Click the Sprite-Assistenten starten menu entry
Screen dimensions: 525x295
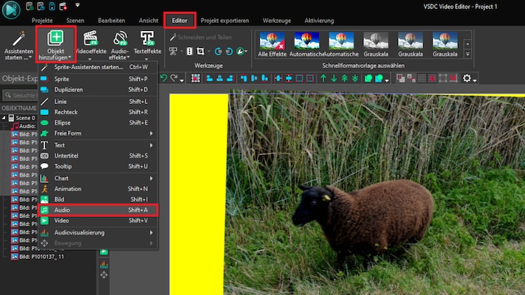(x=89, y=67)
